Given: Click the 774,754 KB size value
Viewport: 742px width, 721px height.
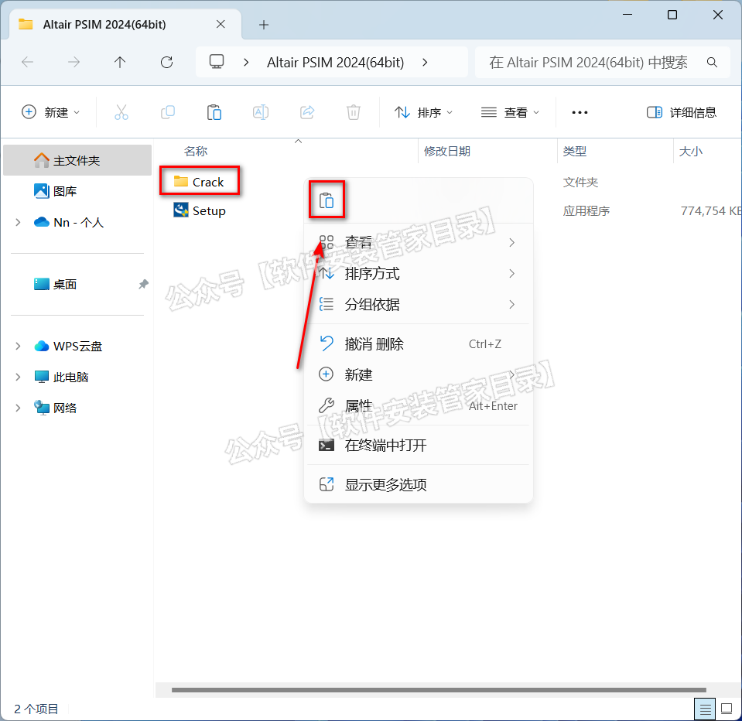Looking at the screenshot, I should (x=711, y=210).
